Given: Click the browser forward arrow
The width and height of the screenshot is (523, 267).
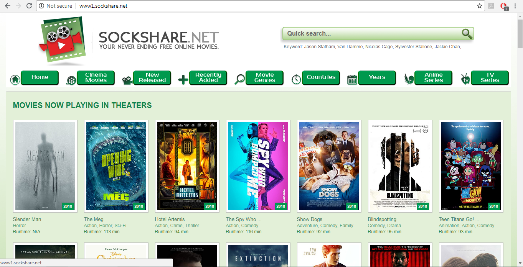Looking at the screenshot, I should click(18, 6).
